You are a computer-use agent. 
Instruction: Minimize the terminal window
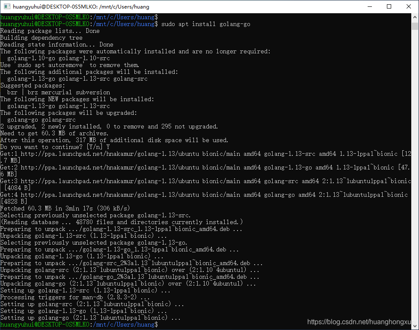[370, 6]
